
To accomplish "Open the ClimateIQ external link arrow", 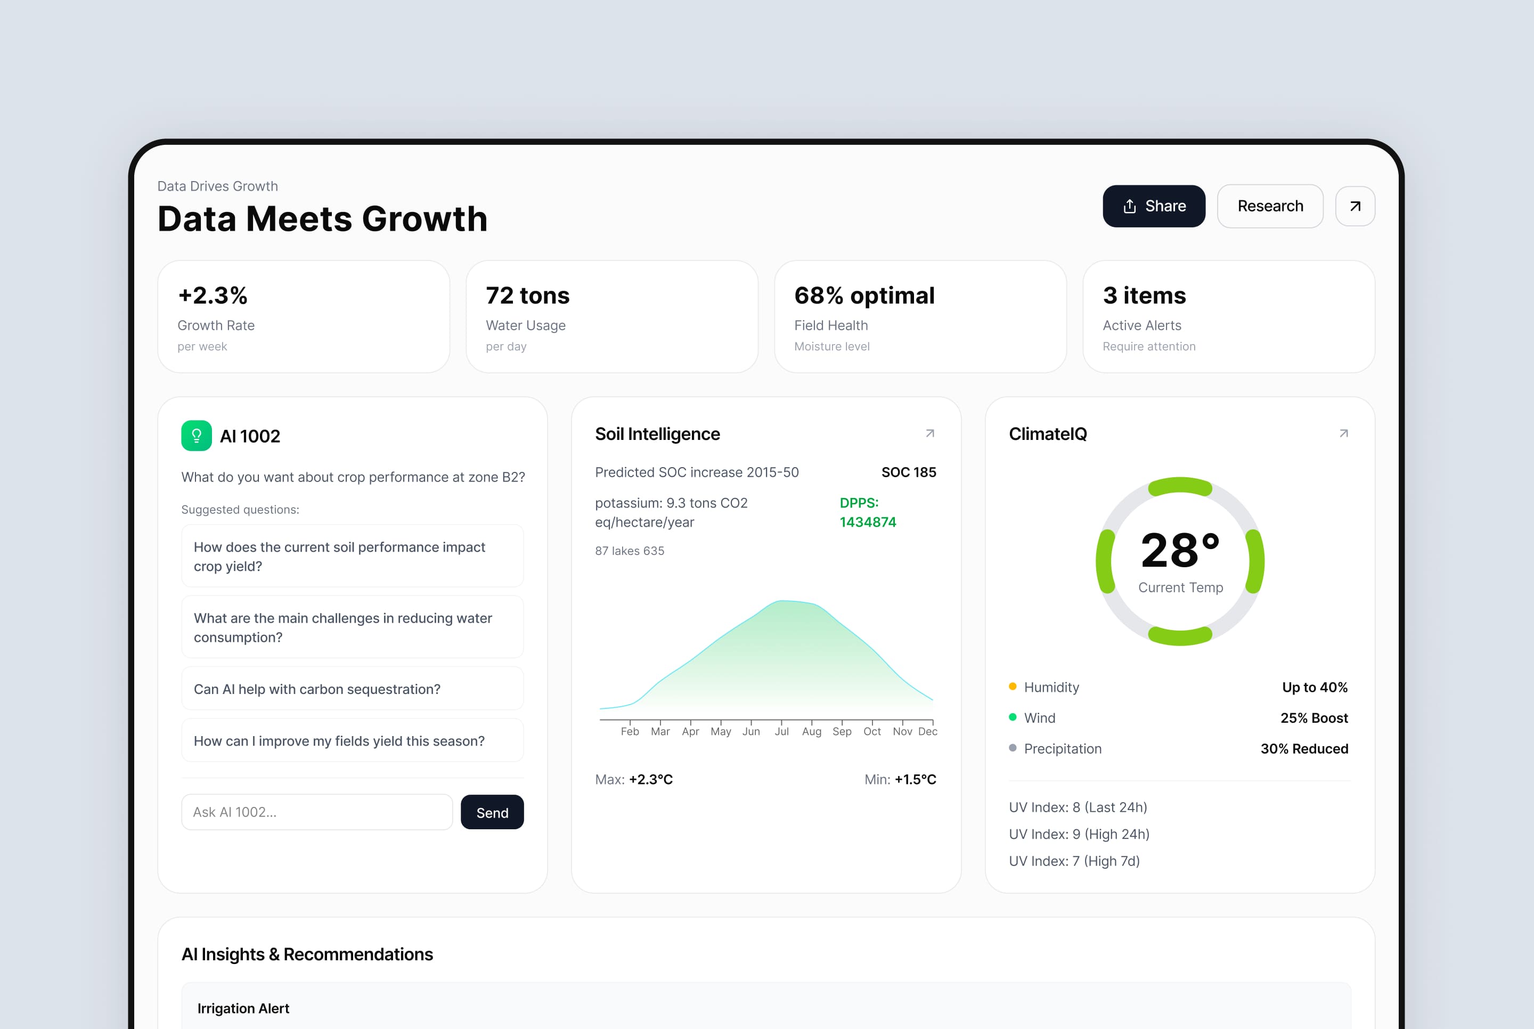I will click(1343, 433).
